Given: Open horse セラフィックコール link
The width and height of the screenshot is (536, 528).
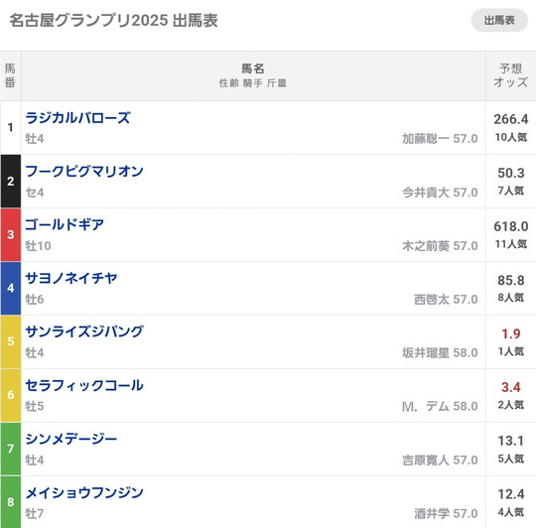Looking at the screenshot, I should click(84, 385).
